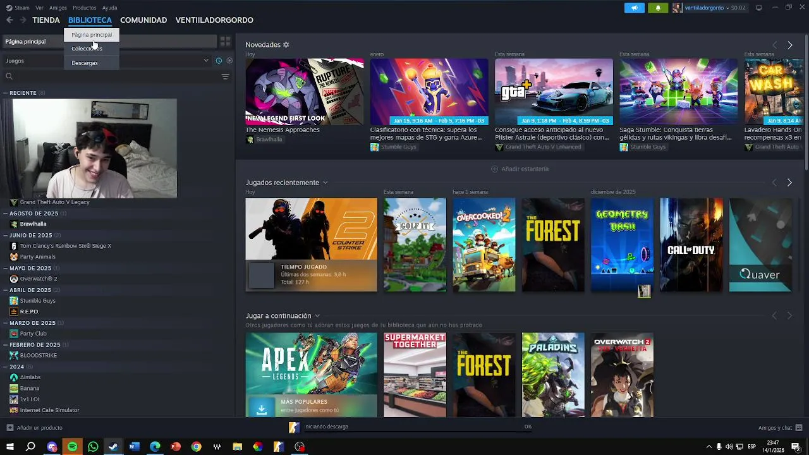Click Overwatch 2 icon in library list
The width and height of the screenshot is (809, 455).
(x=14, y=279)
